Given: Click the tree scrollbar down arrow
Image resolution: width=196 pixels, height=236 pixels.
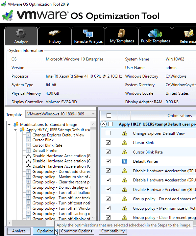Looking at the screenshot, I should pyautogui.click(x=93, y=218).
